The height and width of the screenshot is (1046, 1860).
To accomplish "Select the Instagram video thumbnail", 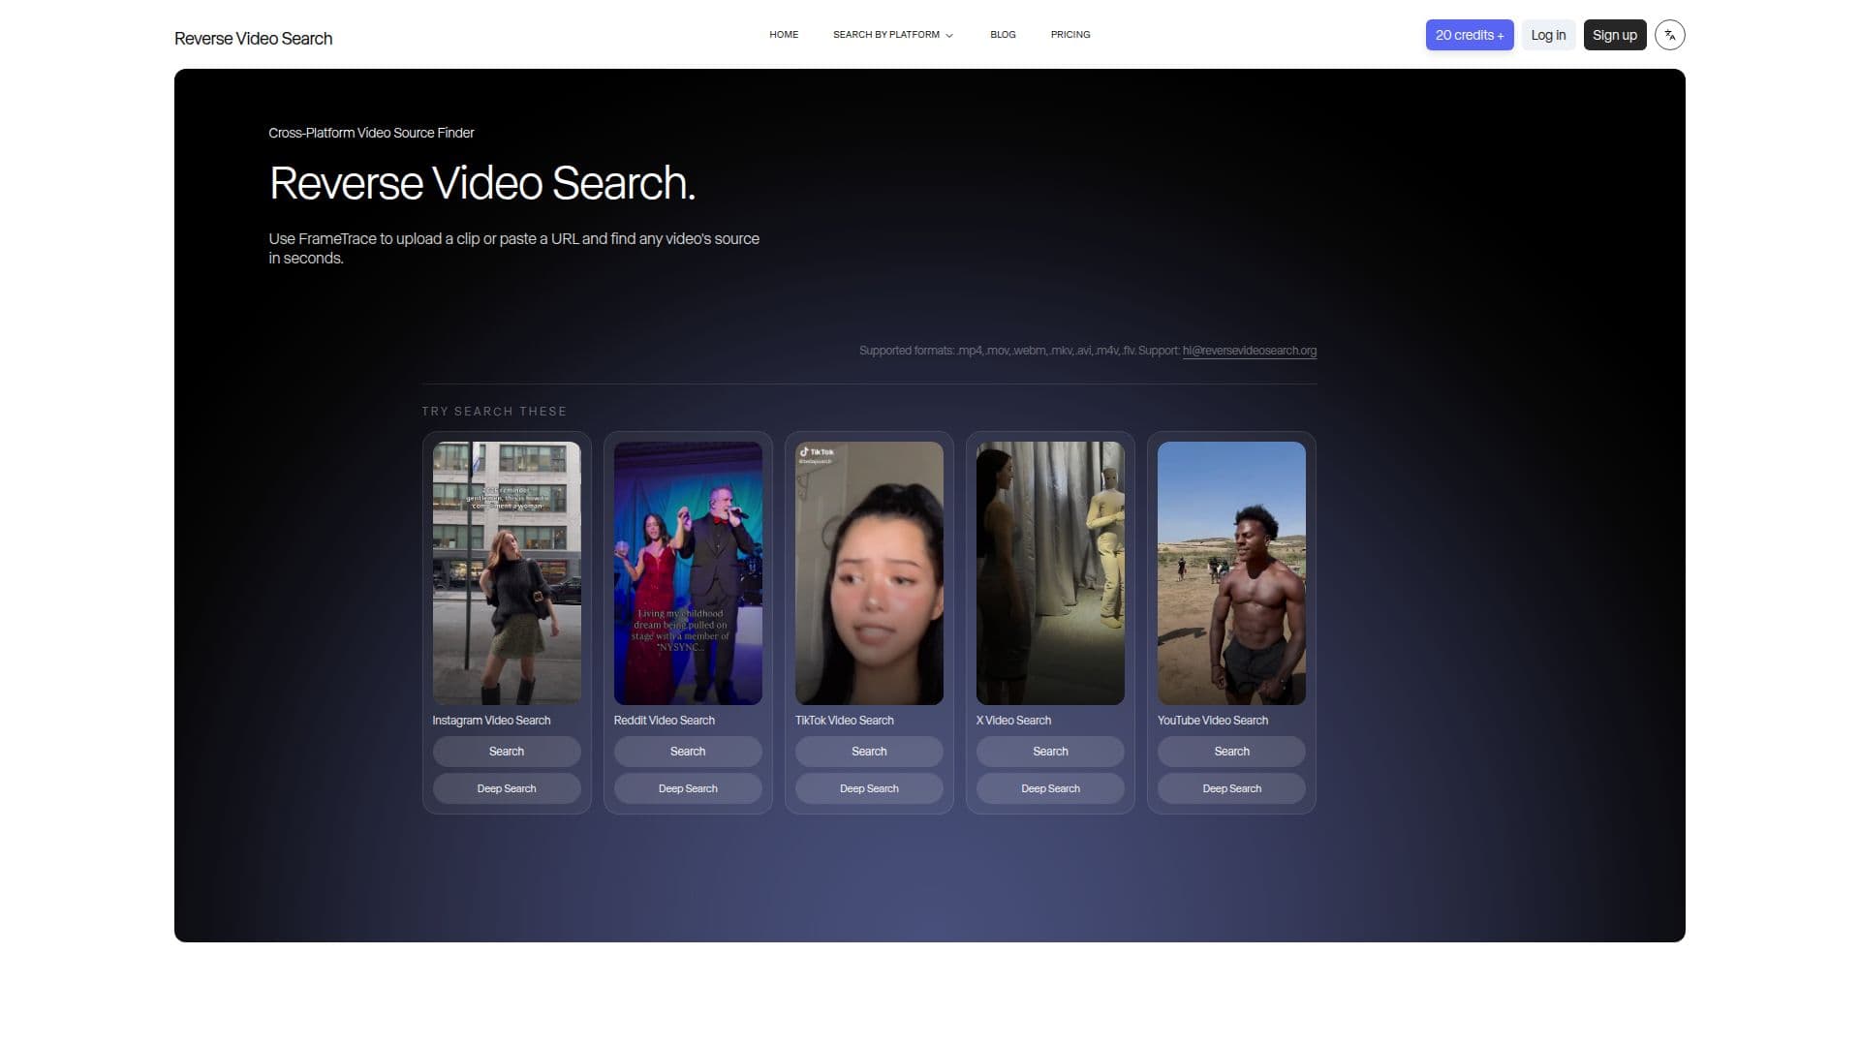I will pos(507,573).
